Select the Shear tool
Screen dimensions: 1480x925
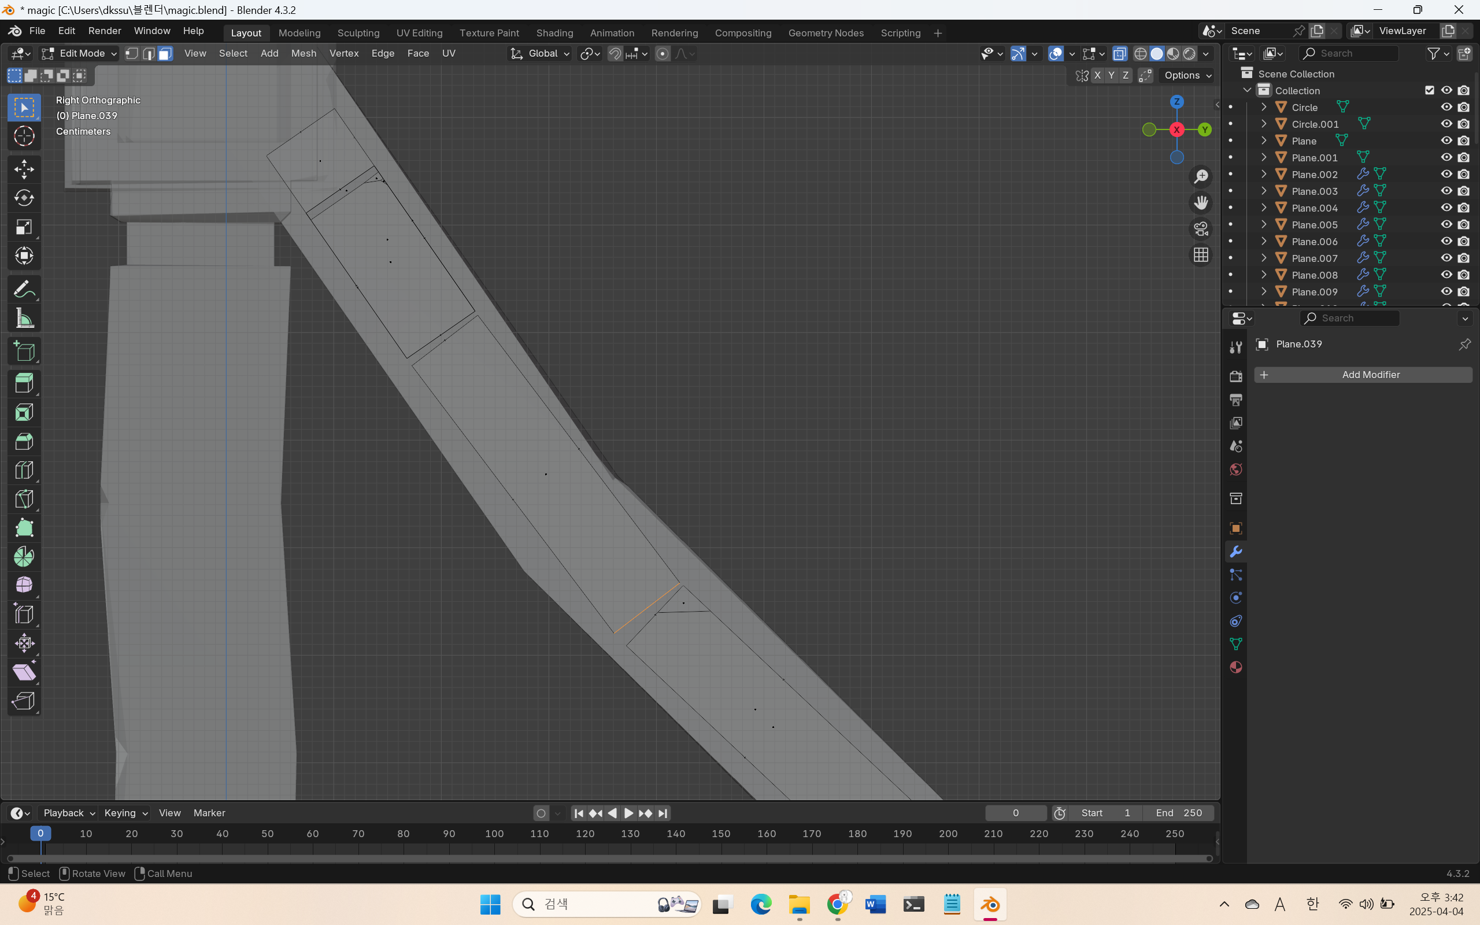pyautogui.click(x=24, y=672)
